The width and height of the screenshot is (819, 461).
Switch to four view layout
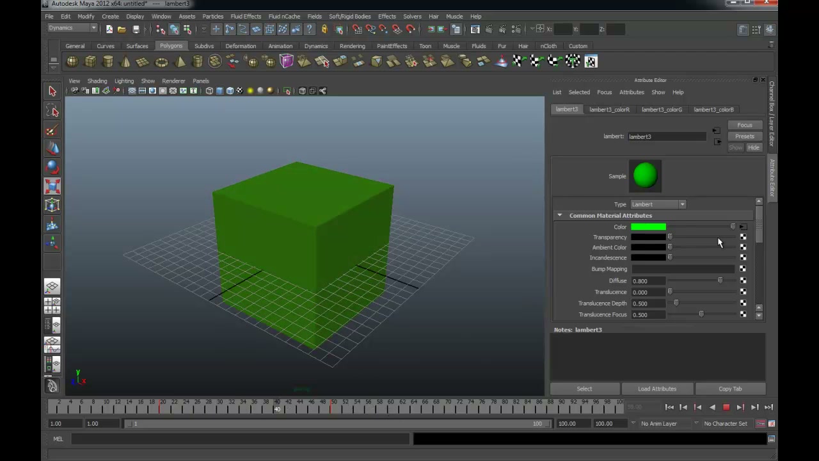point(52,306)
